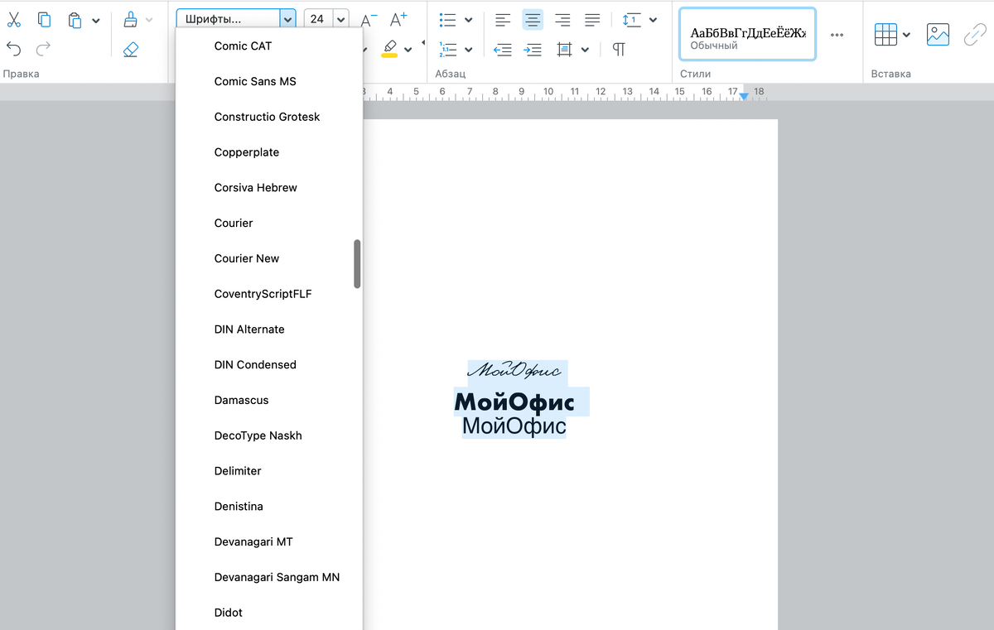Click the font size field showing 24

(318, 19)
